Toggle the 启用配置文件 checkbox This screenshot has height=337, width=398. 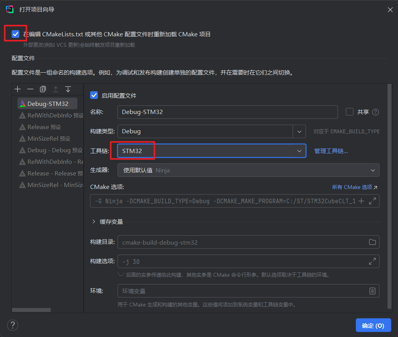click(94, 95)
